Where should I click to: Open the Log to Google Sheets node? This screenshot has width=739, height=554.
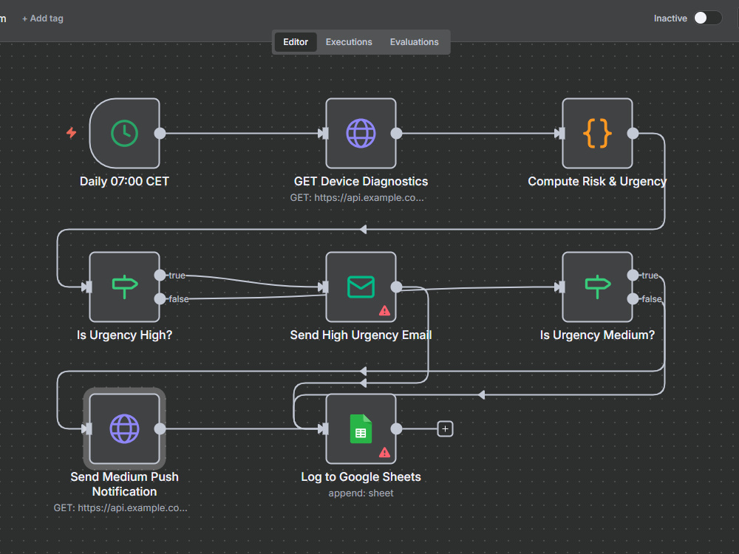click(x=361, y=428)
